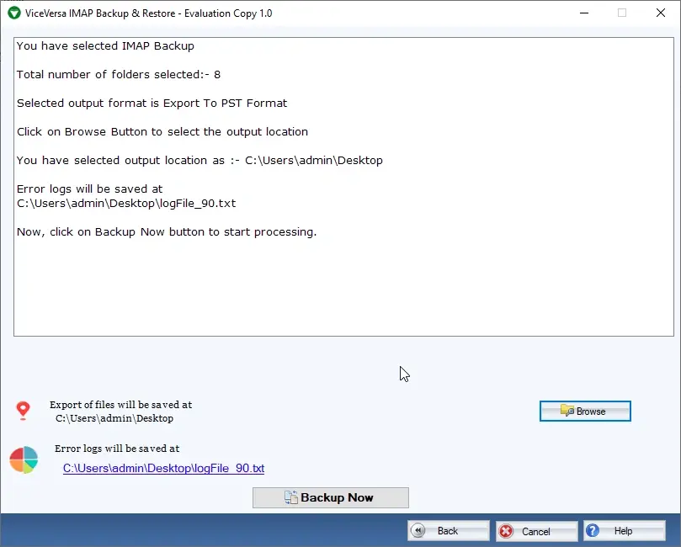Viewport: 681px width, 547px height.
Task: Cancel the backup wizard
Action: pos(537,531)
